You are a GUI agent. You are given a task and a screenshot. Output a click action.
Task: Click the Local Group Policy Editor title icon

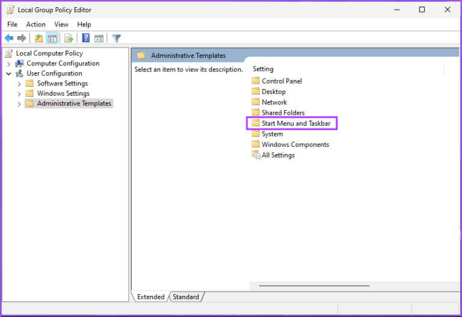click(x=10, y=10)
